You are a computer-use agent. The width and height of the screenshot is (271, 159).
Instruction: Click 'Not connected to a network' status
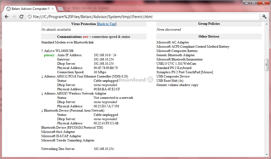tap(113, 98)
